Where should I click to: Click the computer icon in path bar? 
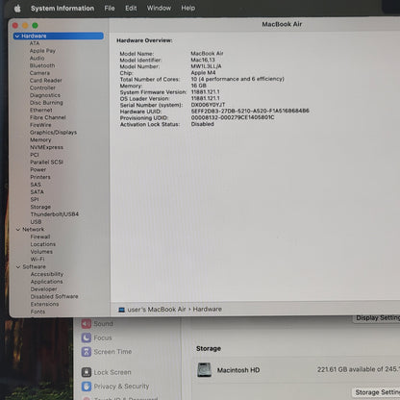[122, 310]
